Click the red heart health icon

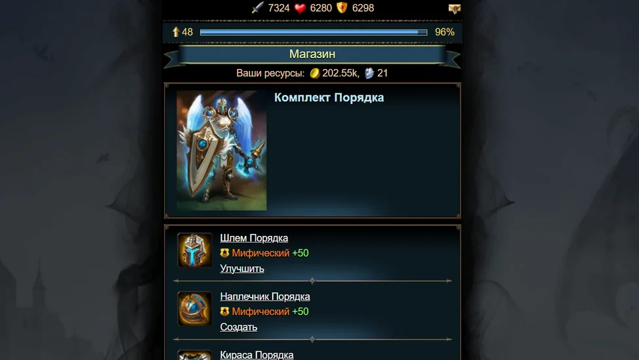300,8
